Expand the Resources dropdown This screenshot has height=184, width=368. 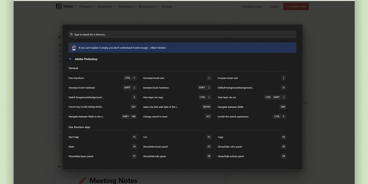148,6
